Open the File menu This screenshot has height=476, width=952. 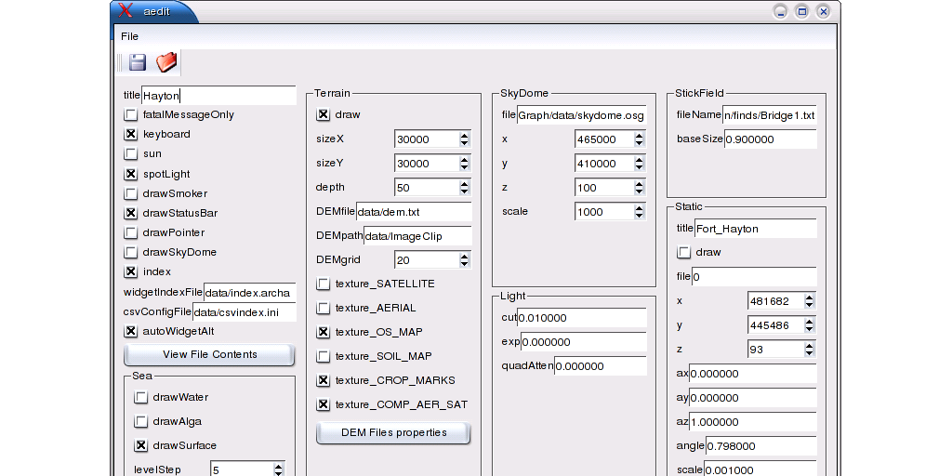click(129, 36)
